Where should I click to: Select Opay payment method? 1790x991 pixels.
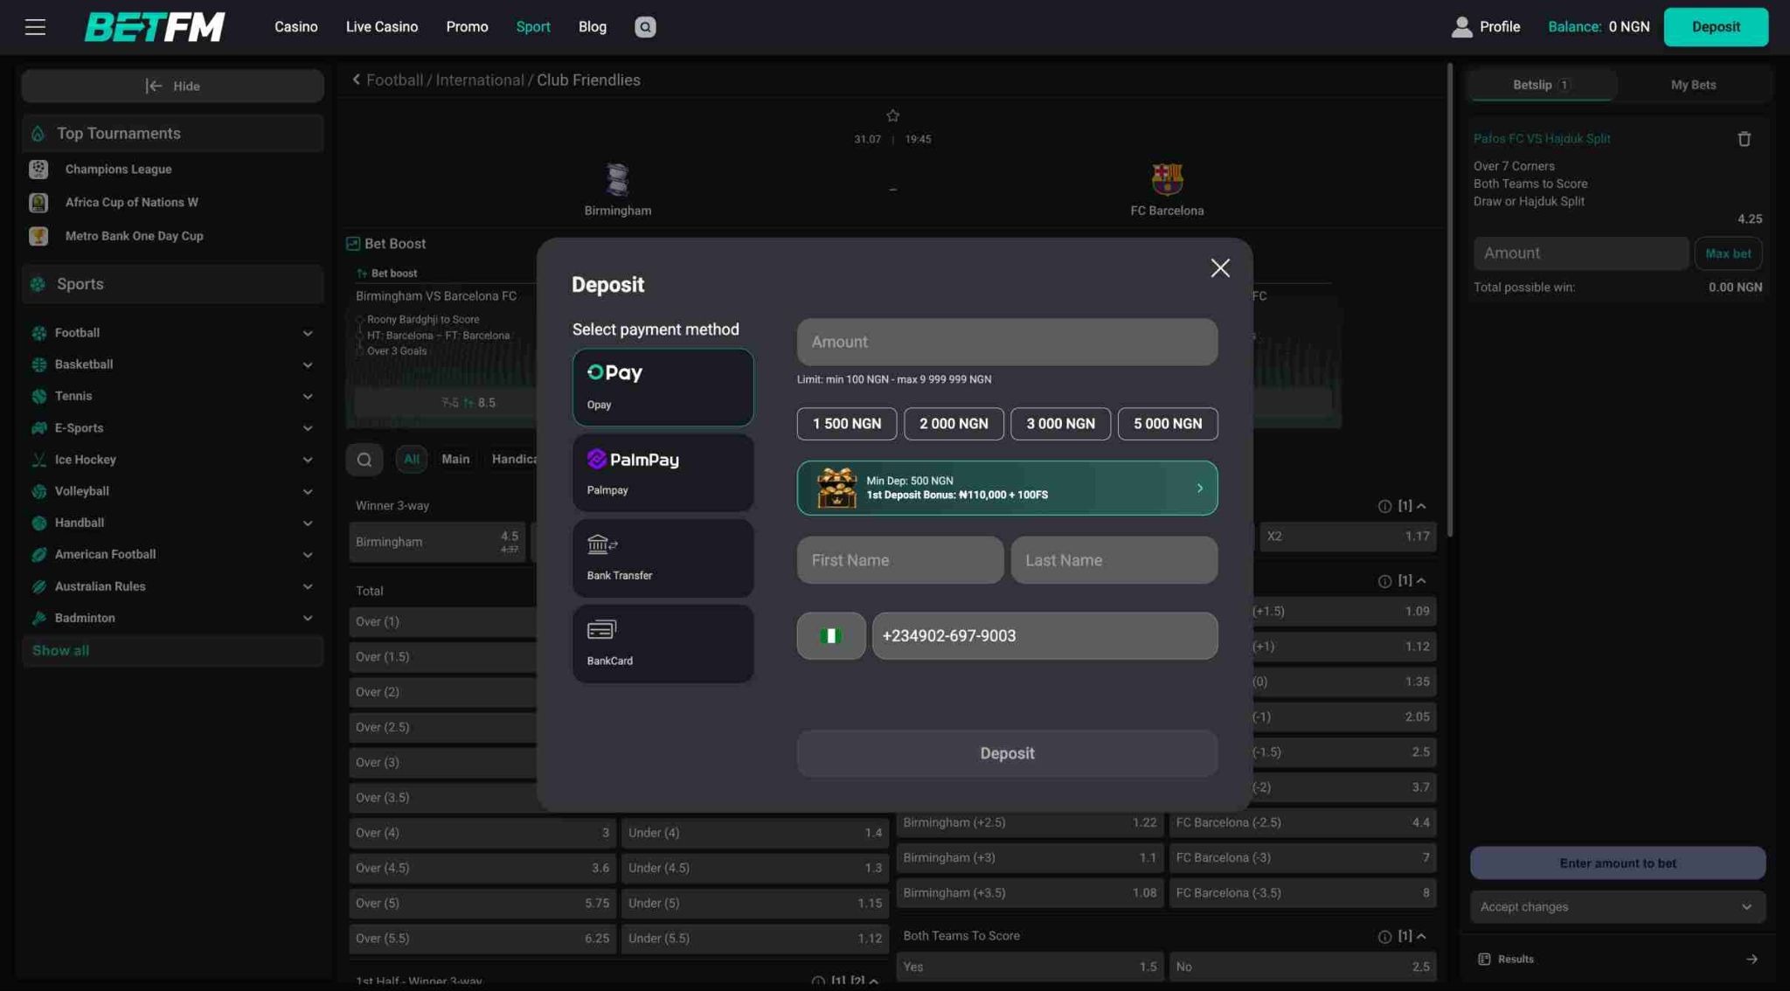click(x=663, y=387)
